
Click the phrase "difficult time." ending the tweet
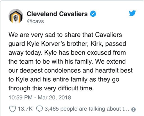76,88
